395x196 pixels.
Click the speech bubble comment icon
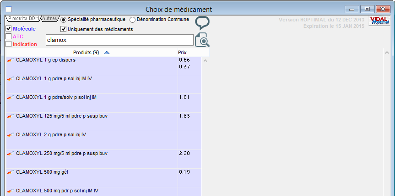tap(202, 23)
